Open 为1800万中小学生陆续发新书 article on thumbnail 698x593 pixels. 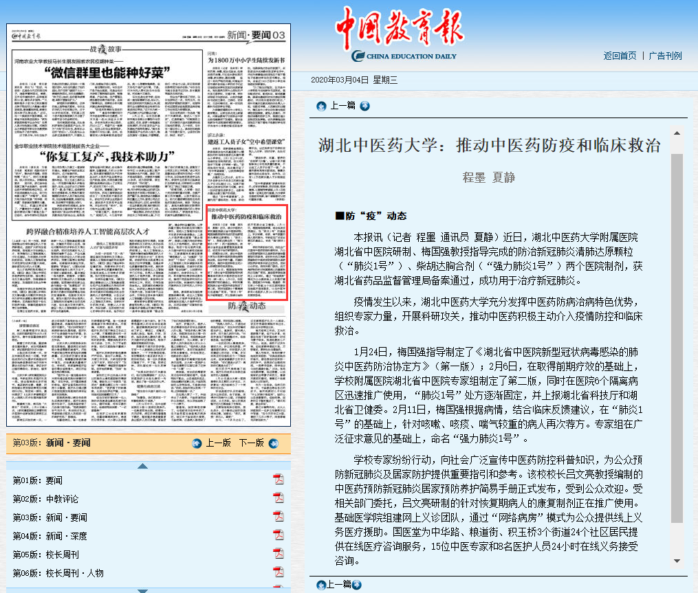pyautogui.click(x=247, y=60)
